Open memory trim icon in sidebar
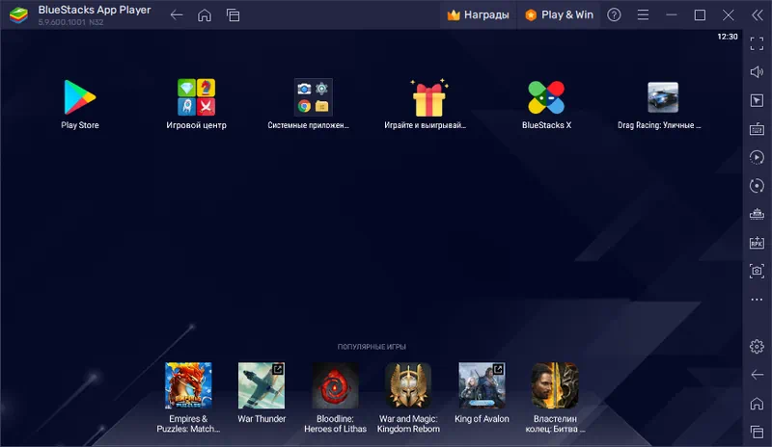Screen dimensions: 772x447 click(757, 214)
